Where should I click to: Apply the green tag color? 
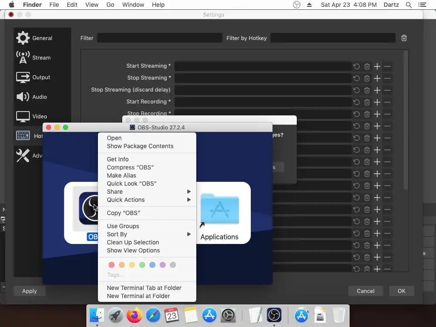point(142,265)
